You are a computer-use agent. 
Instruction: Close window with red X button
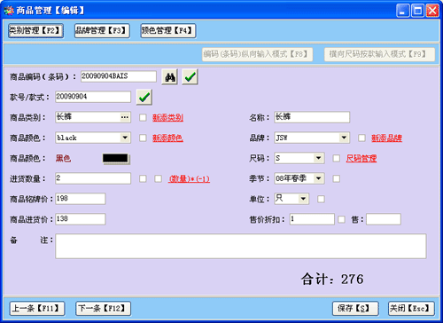tap(432, 11)
